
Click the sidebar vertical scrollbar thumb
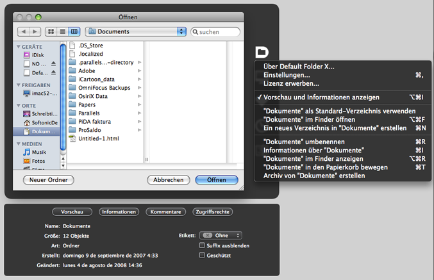[x=63, y=97]
